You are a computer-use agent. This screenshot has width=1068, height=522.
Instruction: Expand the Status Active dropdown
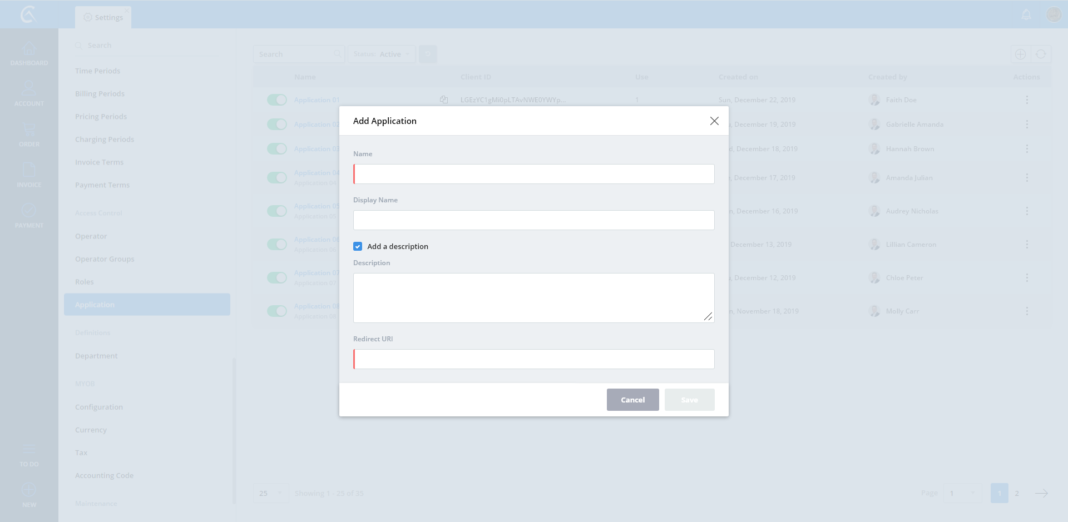[x=382, y=54]
